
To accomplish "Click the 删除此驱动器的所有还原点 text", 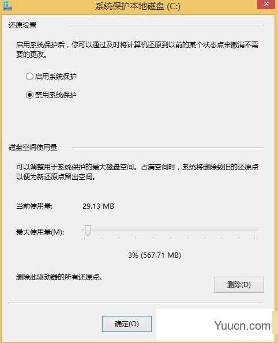I will coord(59,277).
